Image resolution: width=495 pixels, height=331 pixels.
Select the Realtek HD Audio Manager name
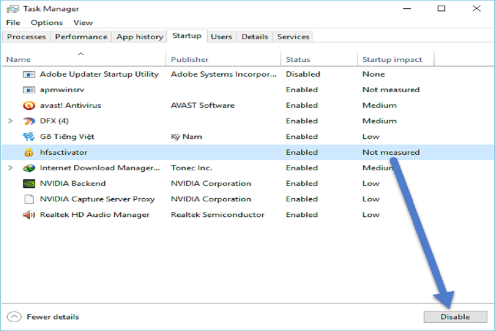pyautogui.click(x=95, y=215)
